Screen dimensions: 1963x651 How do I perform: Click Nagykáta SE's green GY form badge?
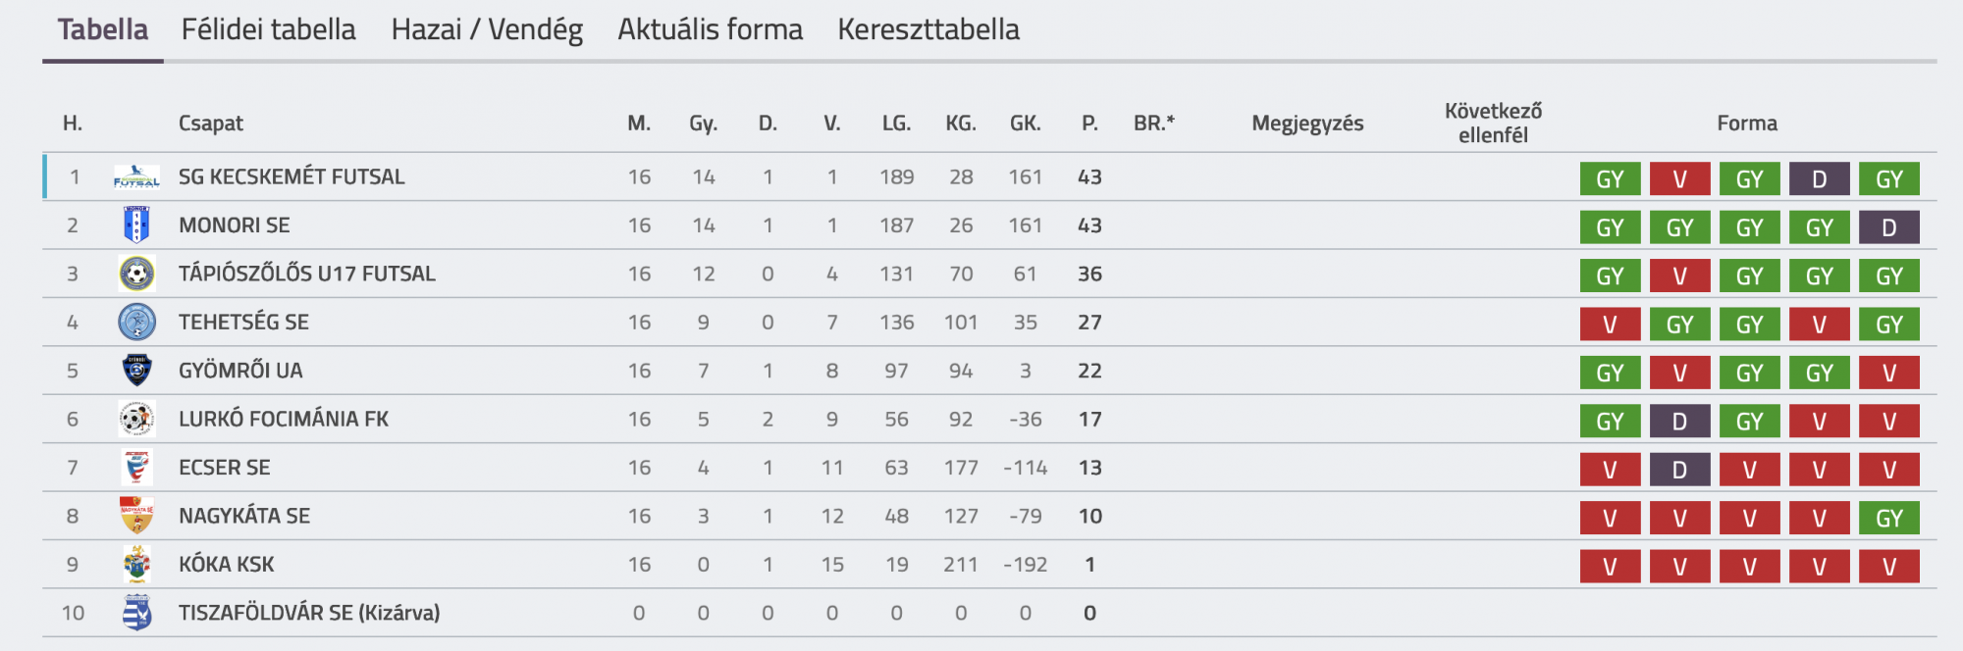pos(1888,519)
